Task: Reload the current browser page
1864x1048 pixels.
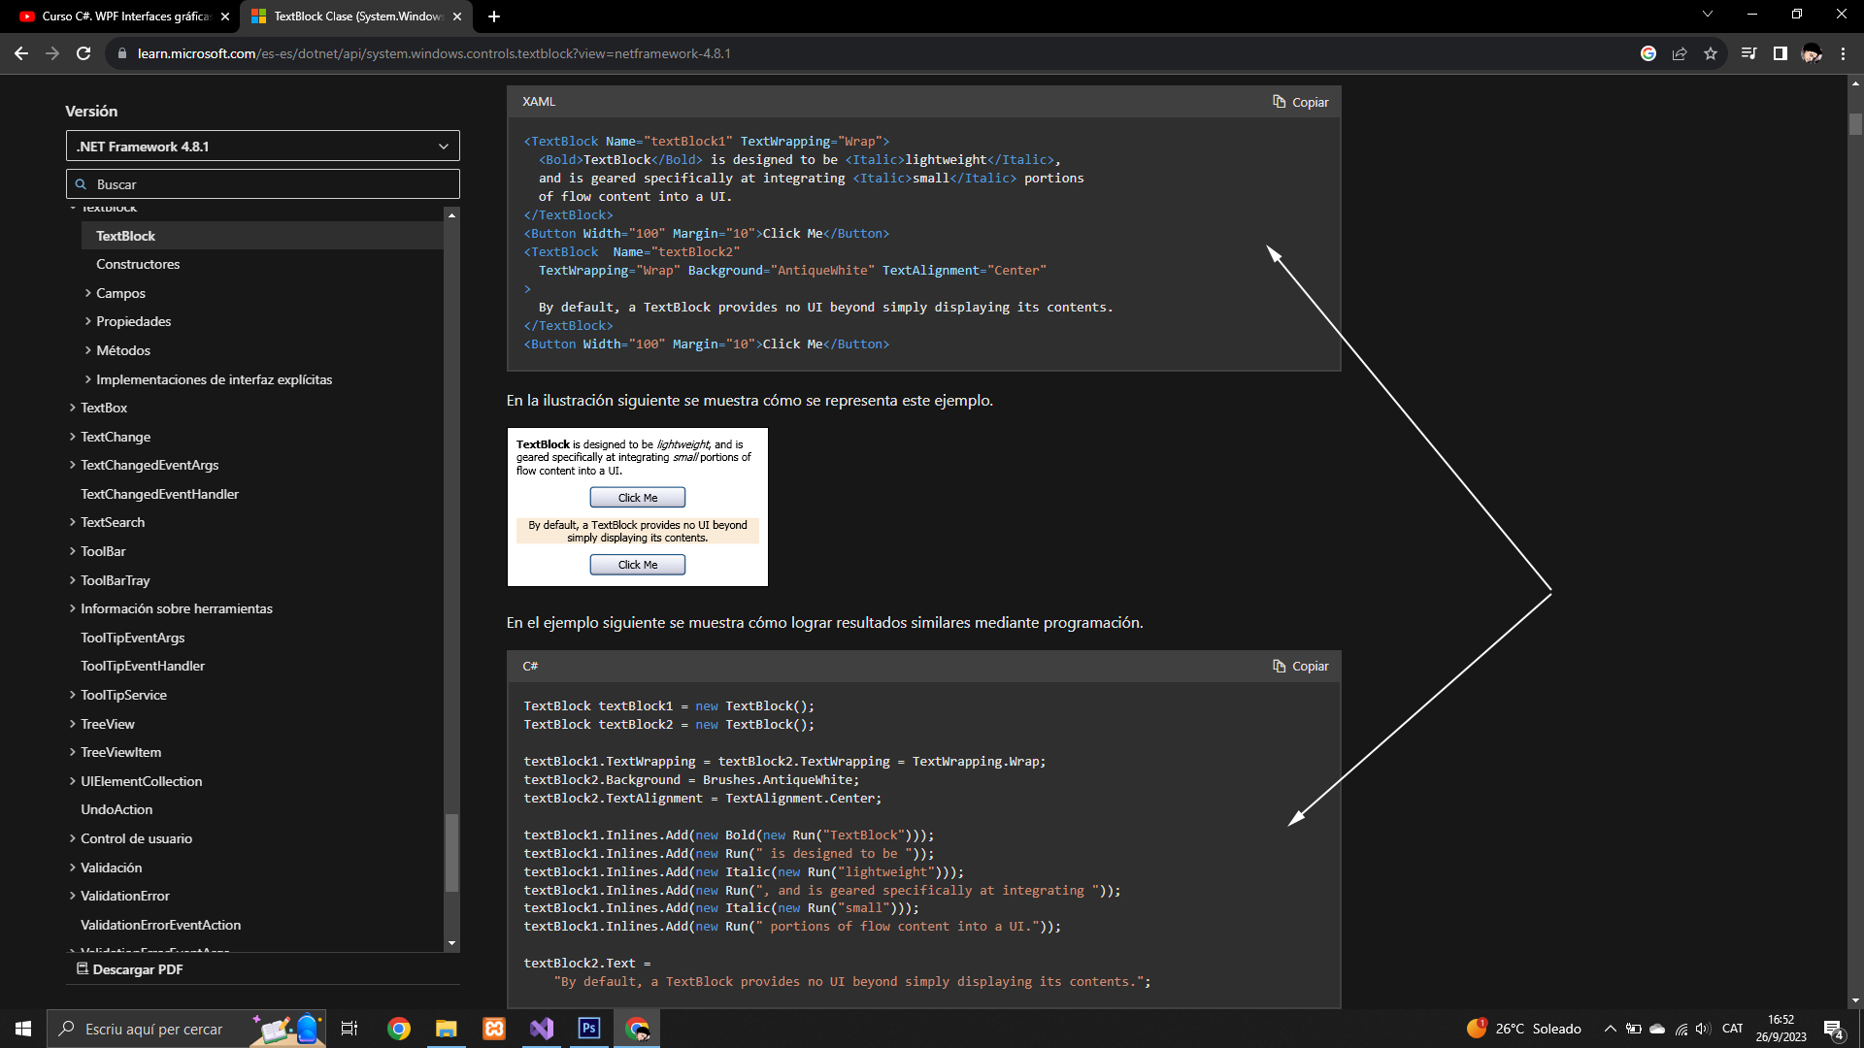Action: (x=83, y=53)
